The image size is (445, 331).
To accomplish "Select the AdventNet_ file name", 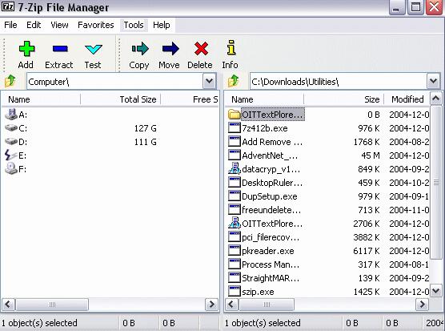I will (270, 155).
